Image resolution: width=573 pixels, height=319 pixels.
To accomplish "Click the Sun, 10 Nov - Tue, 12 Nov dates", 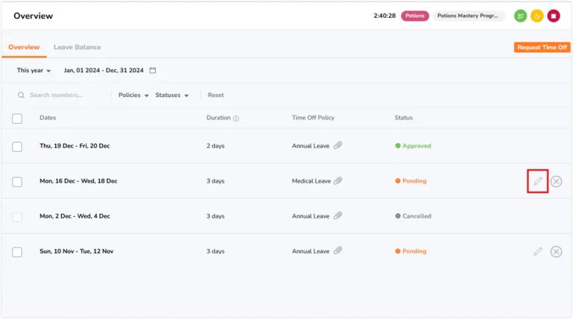I will (x=76, y=251).
